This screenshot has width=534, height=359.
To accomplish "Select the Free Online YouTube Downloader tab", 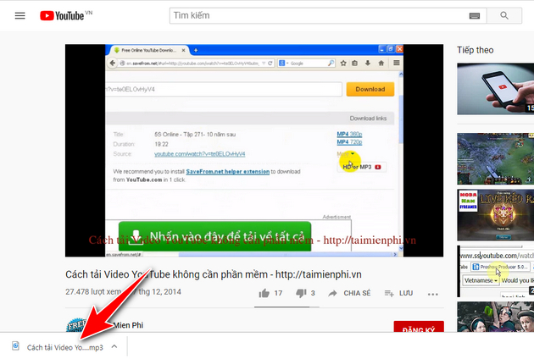I will click(150, 50).
